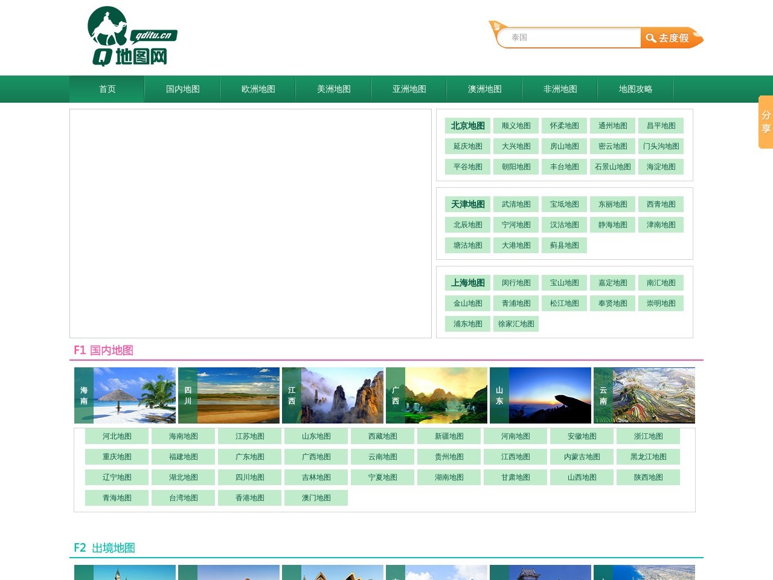This screenshot has height=580, width=773.
Task: Open the 蓟县地图 link
Action: [x=564, y=245]
